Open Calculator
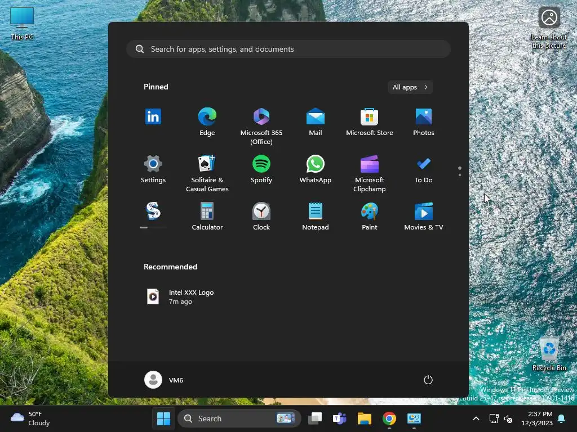The height and width of the screenshot is (432, 577). (x=207, y=217)
